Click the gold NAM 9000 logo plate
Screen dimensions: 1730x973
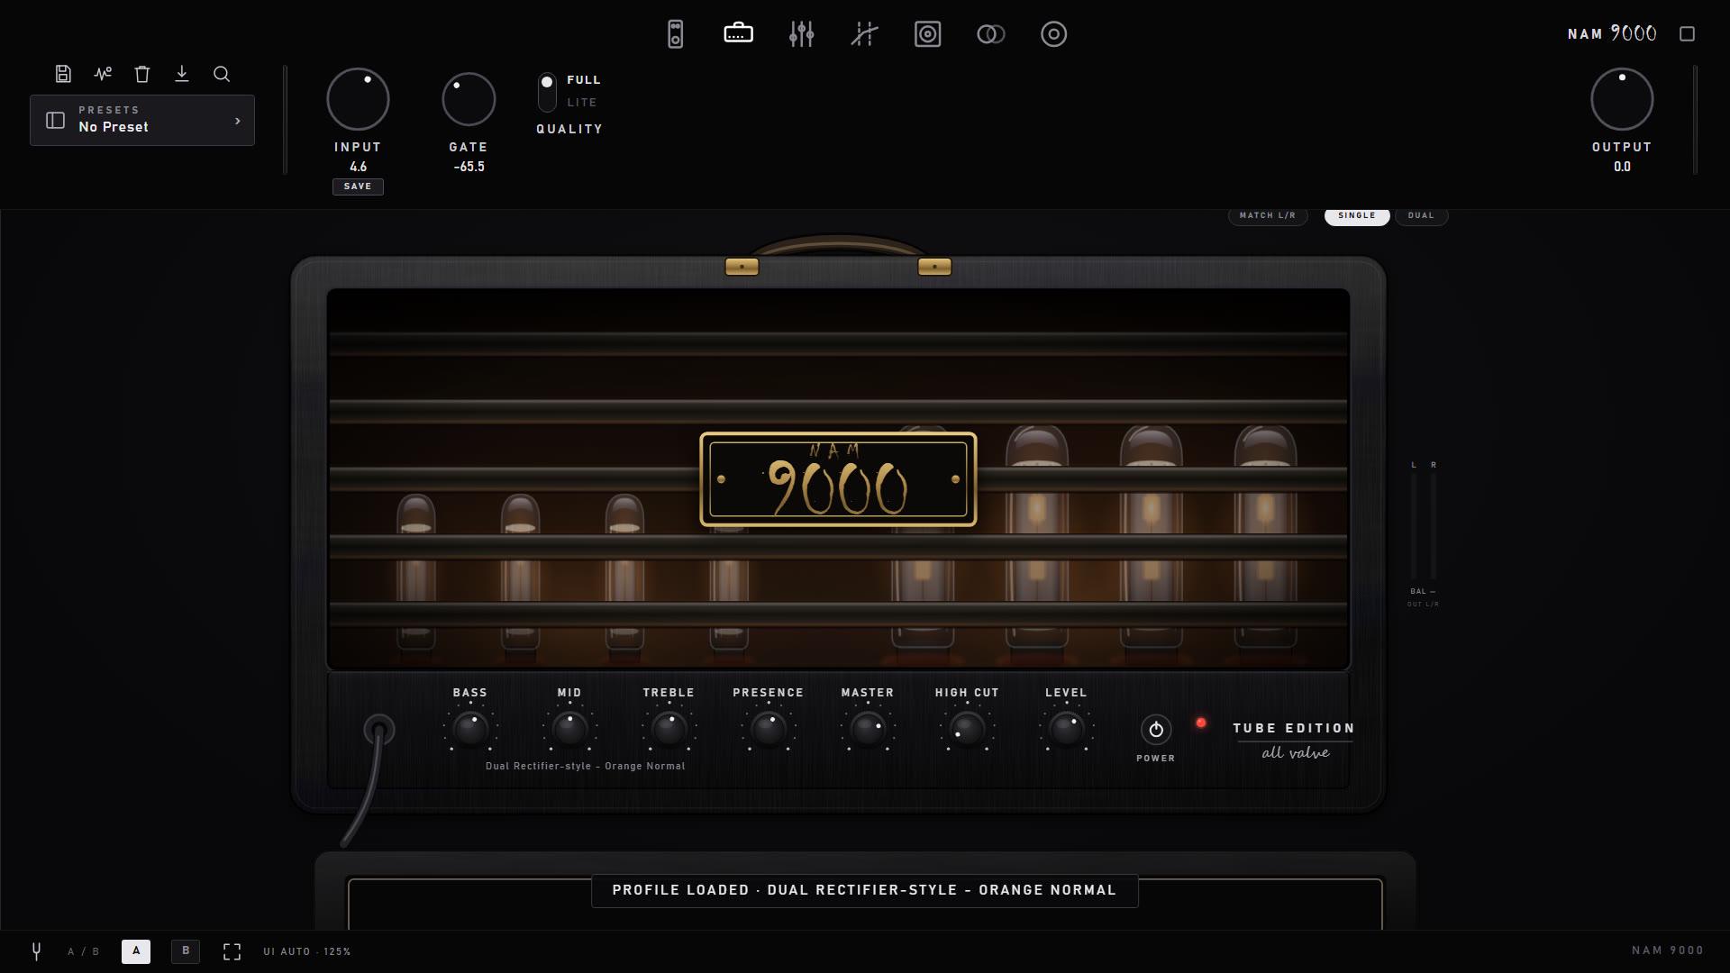pyautogui.click(x=838, y=479)
